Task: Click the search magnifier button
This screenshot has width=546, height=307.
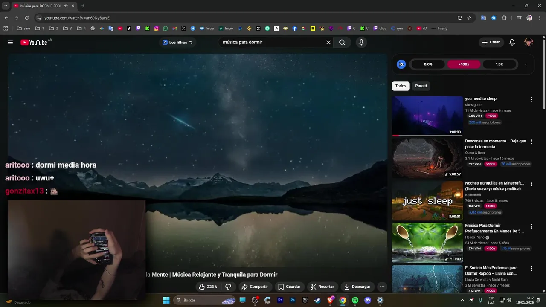Action: click(342, 42)
